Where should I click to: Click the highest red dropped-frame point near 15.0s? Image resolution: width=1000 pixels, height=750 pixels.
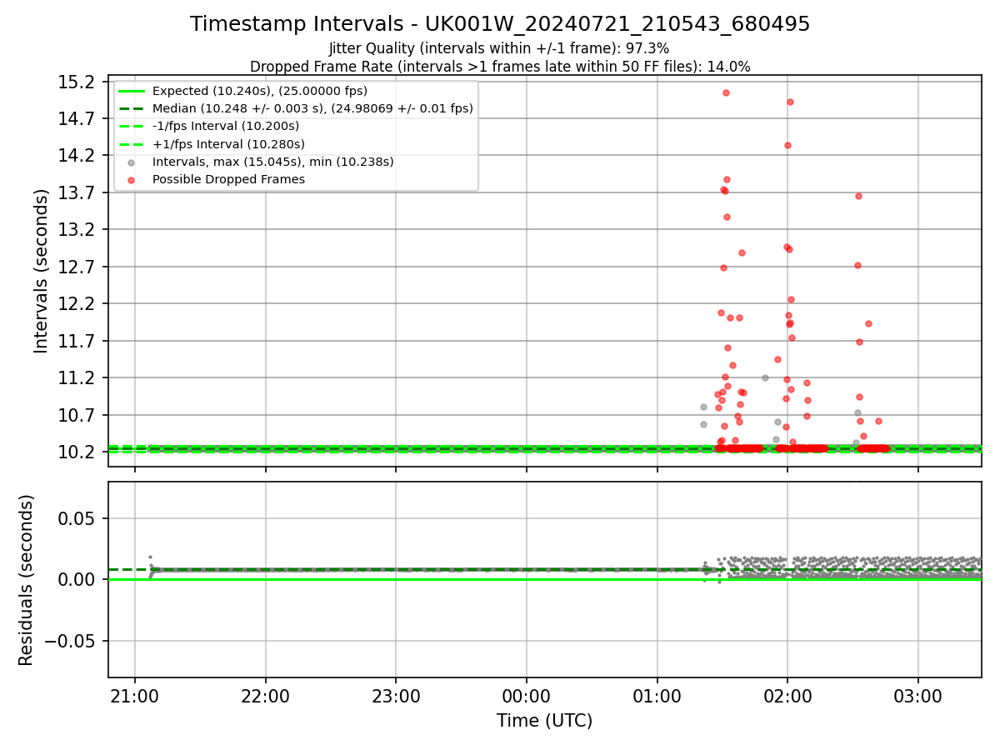click(x=726, y=92)
